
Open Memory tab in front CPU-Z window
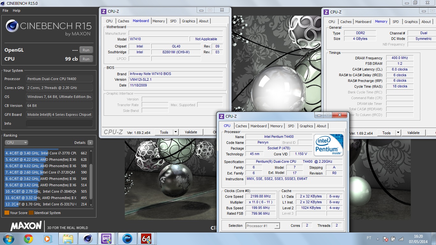click(x=276, y=126)
